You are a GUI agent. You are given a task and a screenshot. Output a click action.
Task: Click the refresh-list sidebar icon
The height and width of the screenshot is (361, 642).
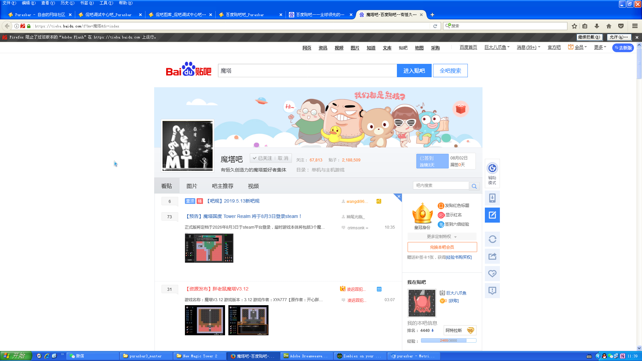492,239
